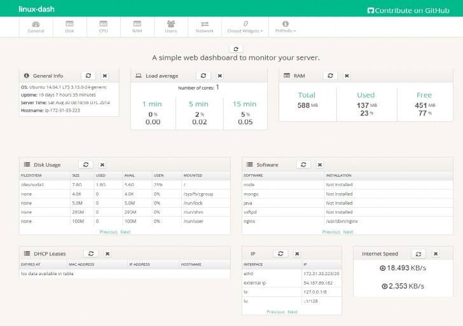Click Next in Disk Usage table
Viewport: 463px width, 326px height.
click(x=125, y=232)
